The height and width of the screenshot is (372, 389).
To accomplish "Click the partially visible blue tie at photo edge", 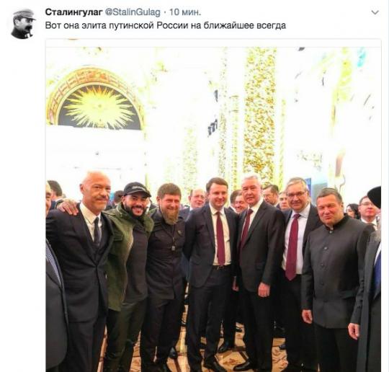I will tap(377, 273).
